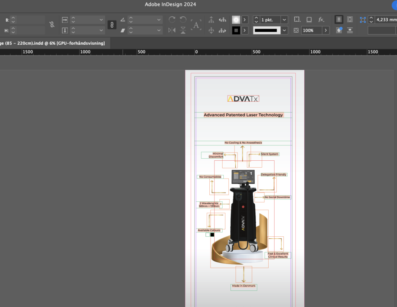Select the 'Delegation Friendly' text frame
The width and height of the screenshot is (397, 307).
pyautogui.click(x=274, y=174)
